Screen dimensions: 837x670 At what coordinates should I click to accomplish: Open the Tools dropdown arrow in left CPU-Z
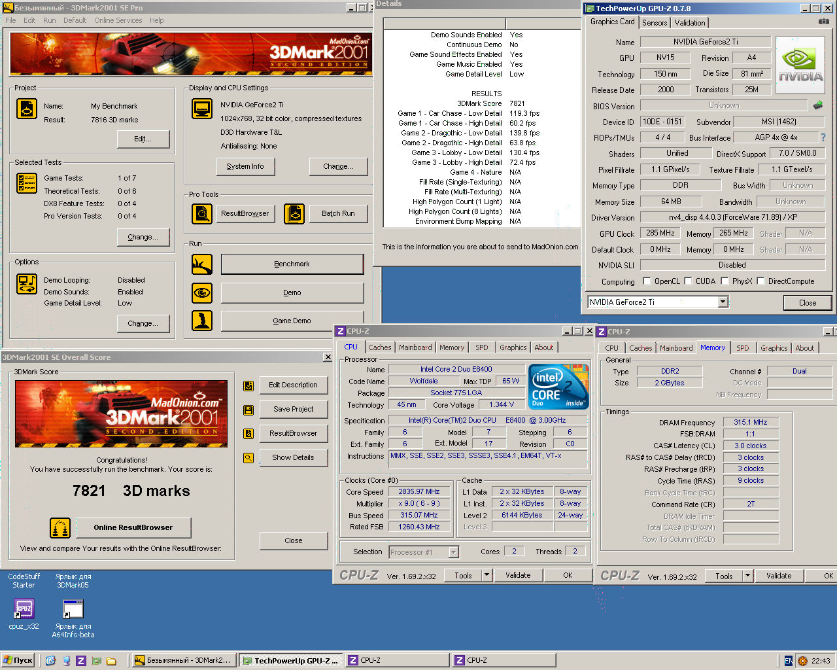(487, 575)
